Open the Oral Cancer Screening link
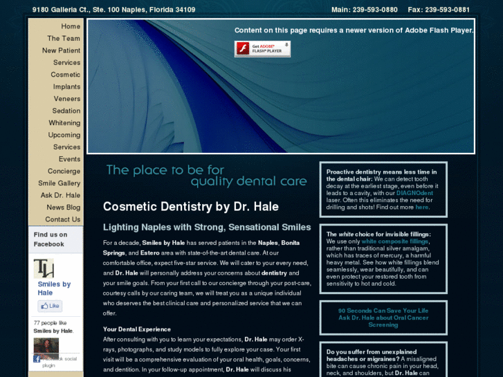The width and height of the screenshot is (503, 377). pyautogui.click(x=383, y=318)
